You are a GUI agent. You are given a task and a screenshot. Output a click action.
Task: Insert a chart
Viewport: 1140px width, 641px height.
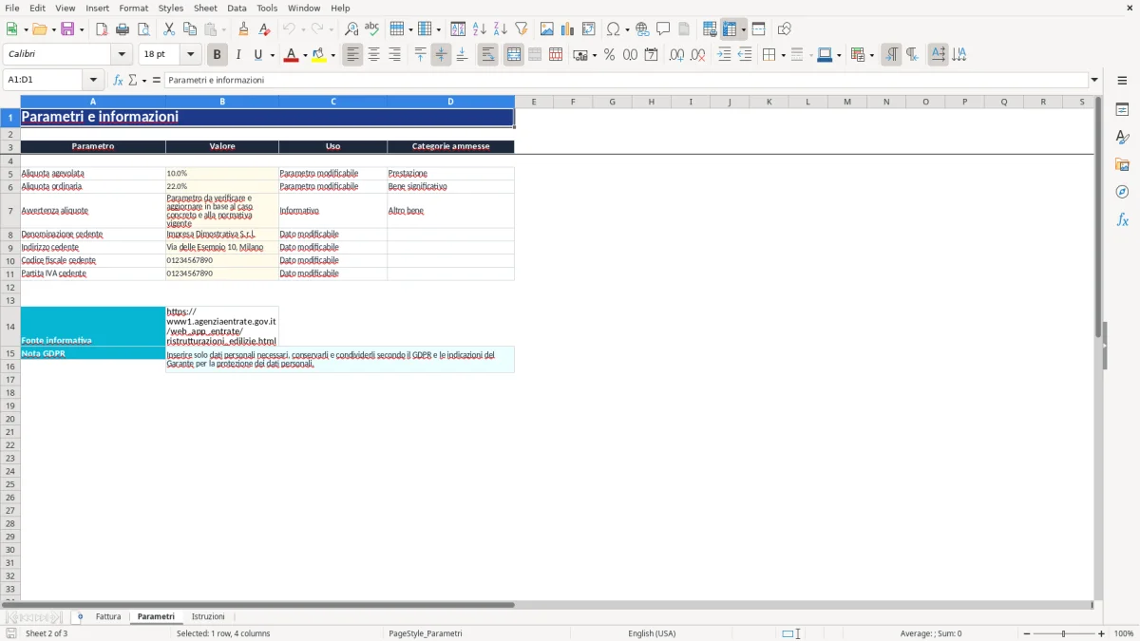[568, 29]
